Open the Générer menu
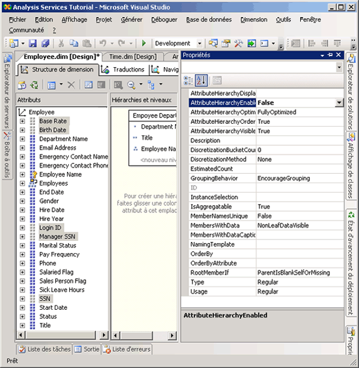This screenshot has height=368, width=359. coord(131,19)
